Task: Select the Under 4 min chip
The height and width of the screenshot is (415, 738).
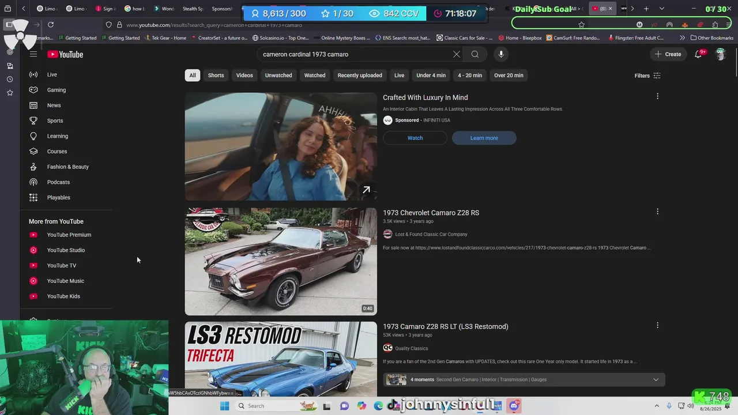Action: 431,76
